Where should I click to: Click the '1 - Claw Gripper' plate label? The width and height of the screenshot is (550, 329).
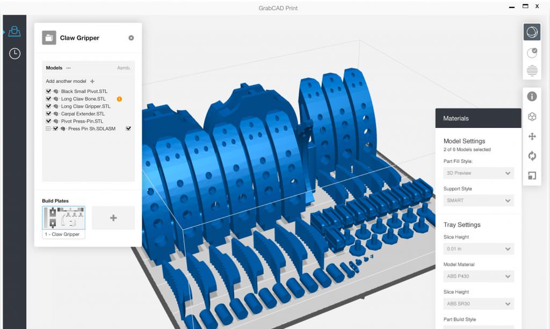click(62, 234)
